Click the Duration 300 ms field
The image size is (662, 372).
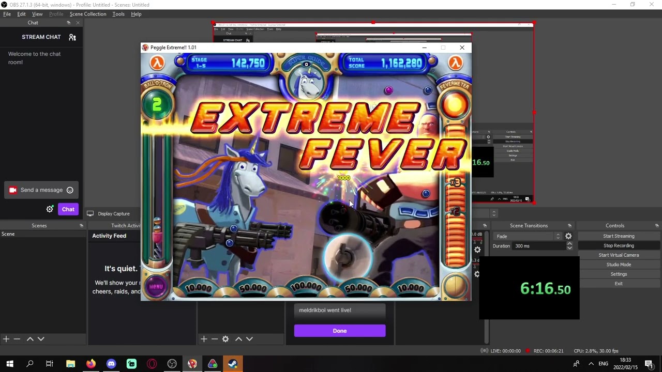[539, 246]
